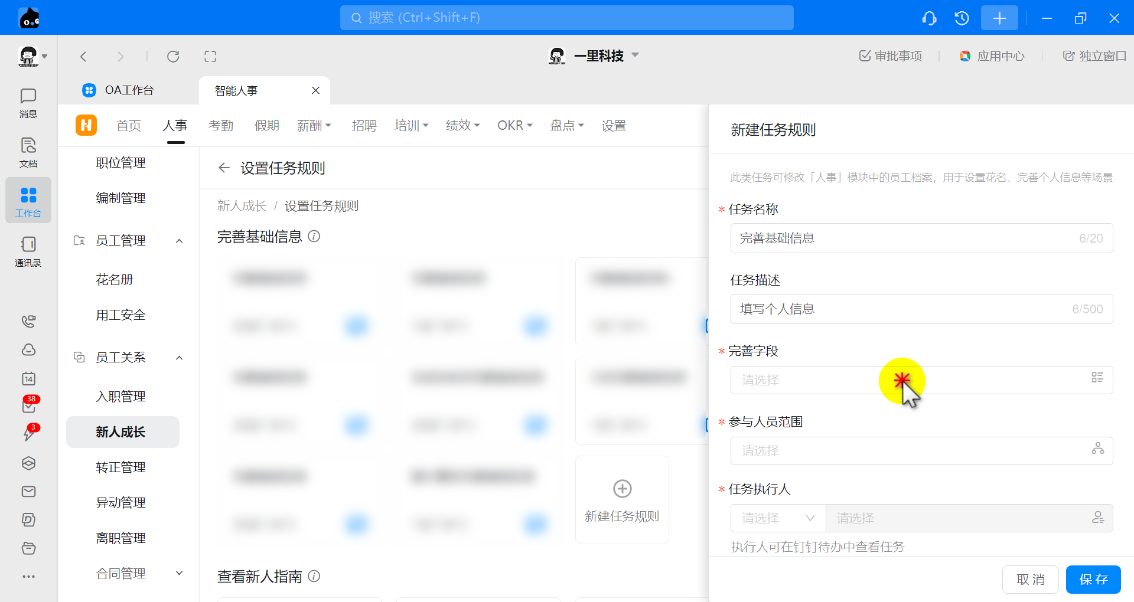This screenshot has height=602, width=1134.
Task: Open the 任务执行人 type dropdown
Action: click(778, 518)
